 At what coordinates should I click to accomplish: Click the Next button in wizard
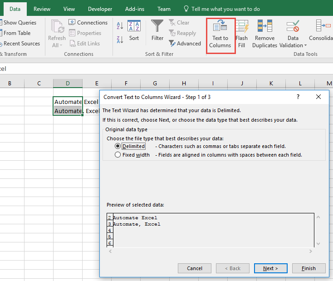[270, 268]
